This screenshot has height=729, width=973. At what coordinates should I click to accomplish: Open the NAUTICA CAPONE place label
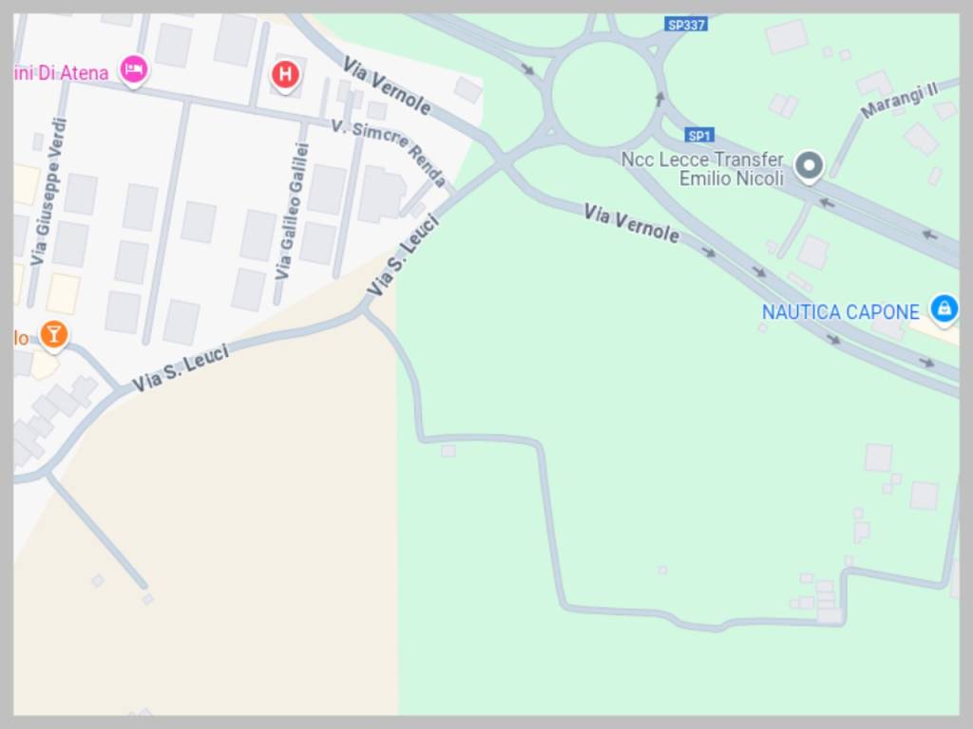[x=840, y=311]
